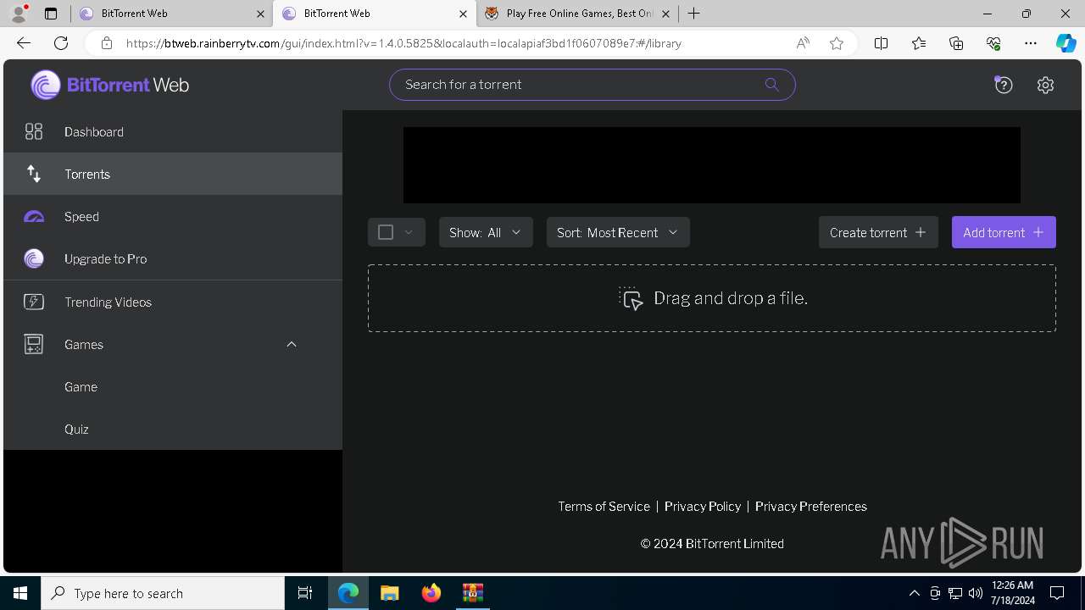The height and width of the screenshot is (610, 1085).
Task: Open the help question mark icon
Action: [1004, 85]
